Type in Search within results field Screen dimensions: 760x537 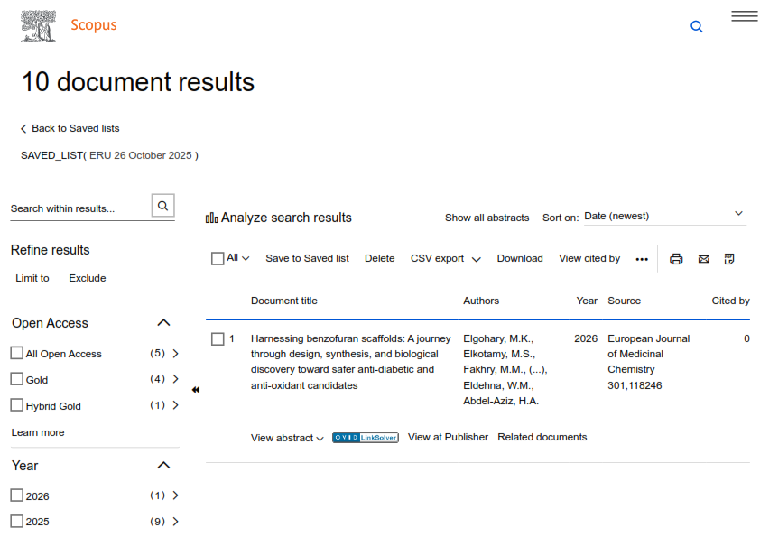pos(78,208)
